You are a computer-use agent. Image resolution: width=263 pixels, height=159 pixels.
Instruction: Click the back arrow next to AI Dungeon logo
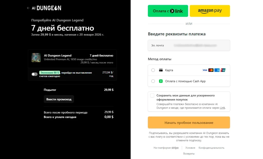[x=28, y=8]
